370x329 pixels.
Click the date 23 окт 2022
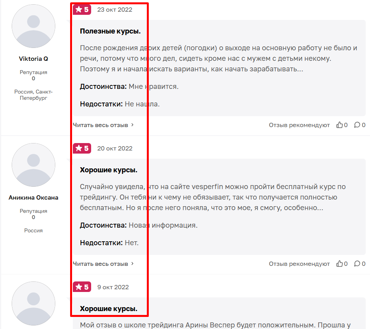tap(115, 10)
